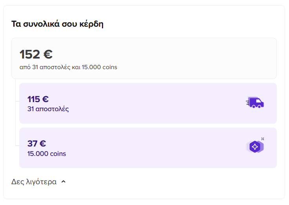Viewport: 289px width, 205px height.
Task: Click the 37 € amount text
Action: [x=37, y=144]
